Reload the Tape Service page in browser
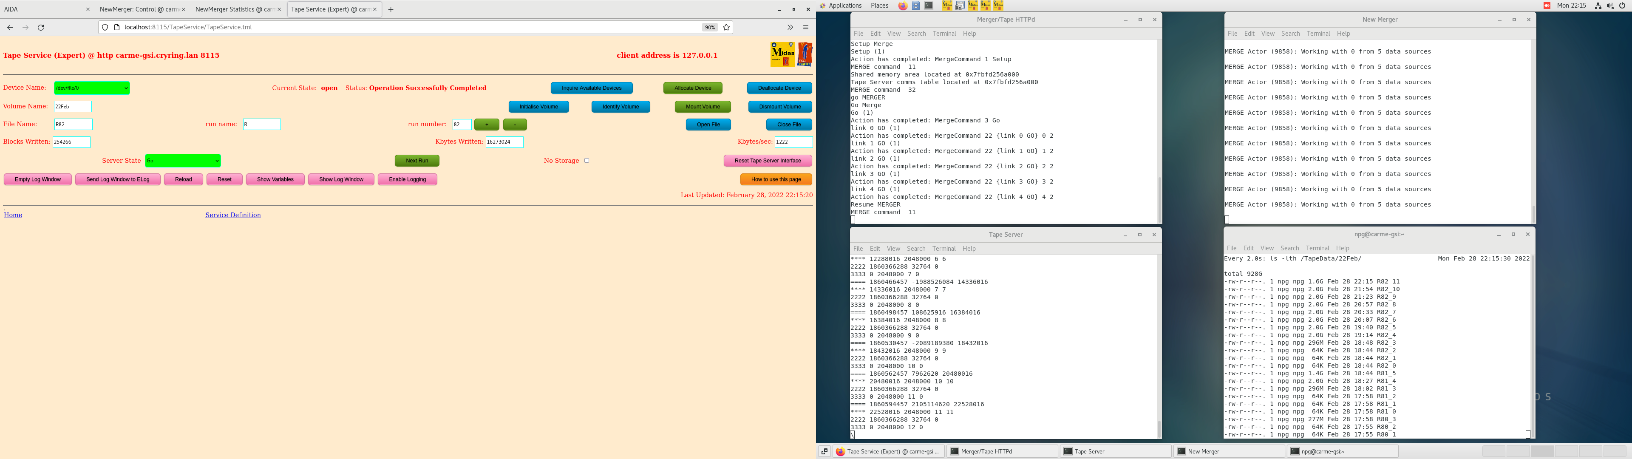1632x459 pixels. (41, 27)
